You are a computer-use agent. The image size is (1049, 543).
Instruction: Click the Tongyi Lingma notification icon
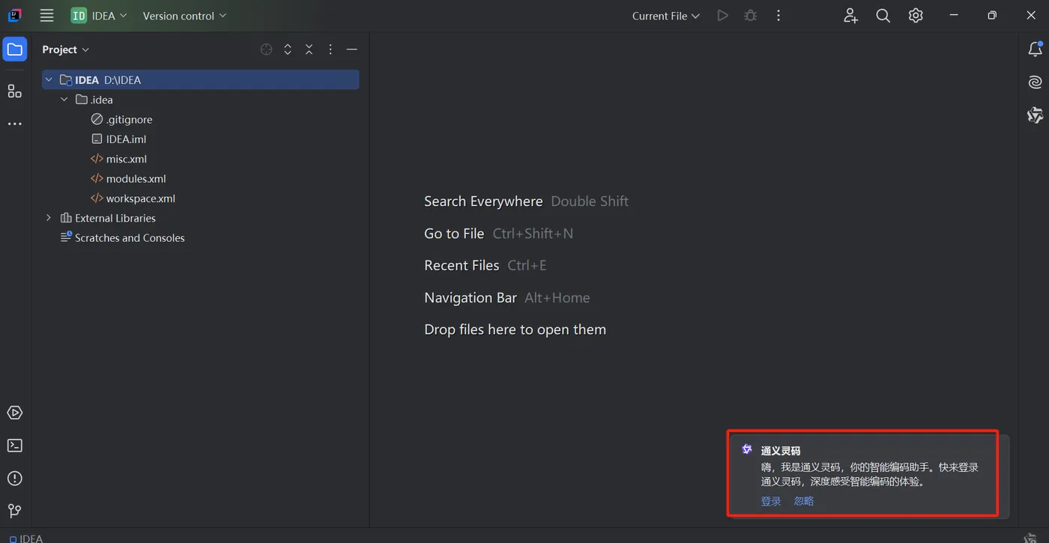[x=747, y=449]
